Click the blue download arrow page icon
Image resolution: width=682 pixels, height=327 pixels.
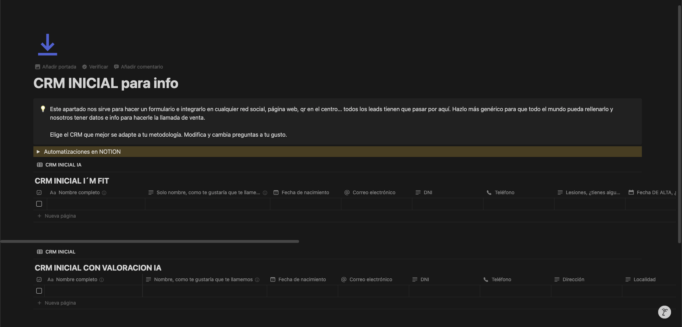(x=48, y=45)
